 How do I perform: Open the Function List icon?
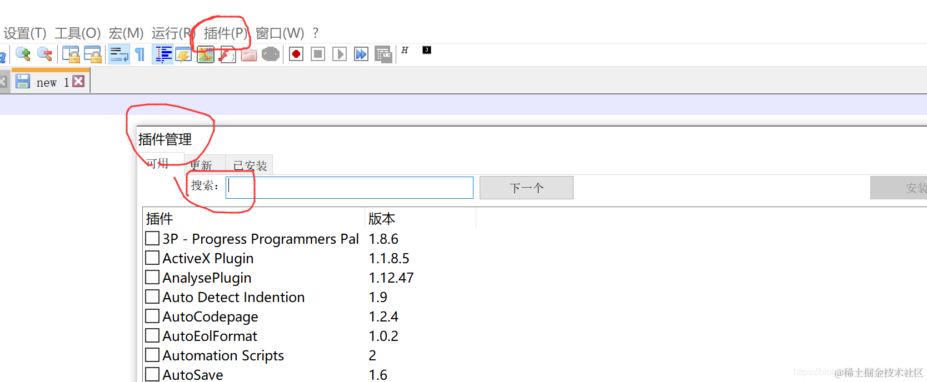pyautogui.click(x=227, y=54)
